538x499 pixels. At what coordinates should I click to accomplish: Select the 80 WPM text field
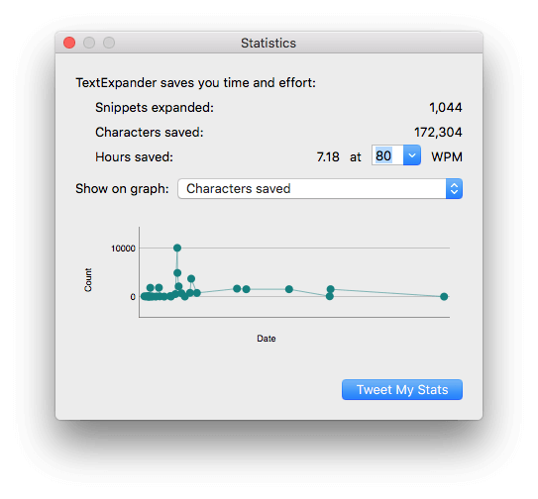[387, 155]
